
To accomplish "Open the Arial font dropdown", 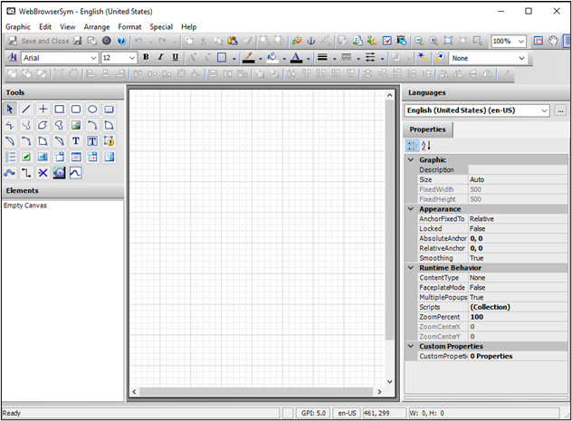I will [94, 58].
